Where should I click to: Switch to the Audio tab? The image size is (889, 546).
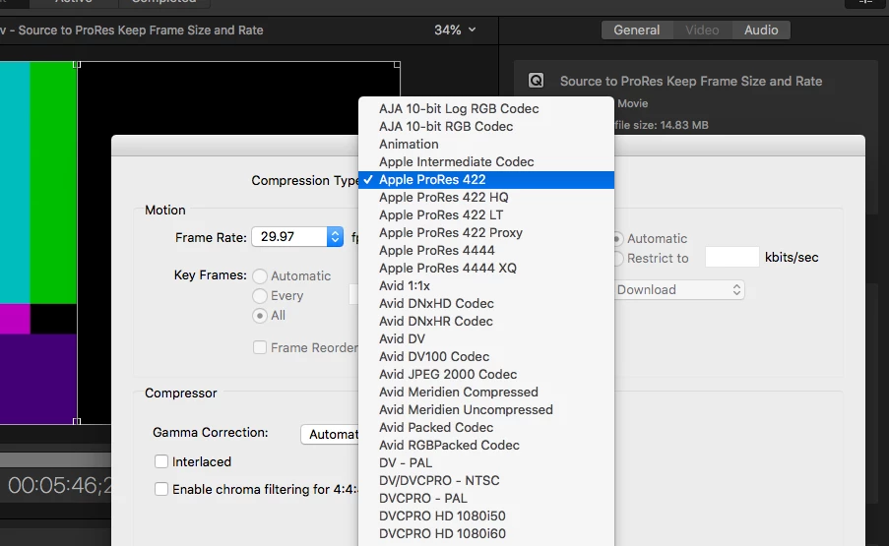[x=761, y=30]
